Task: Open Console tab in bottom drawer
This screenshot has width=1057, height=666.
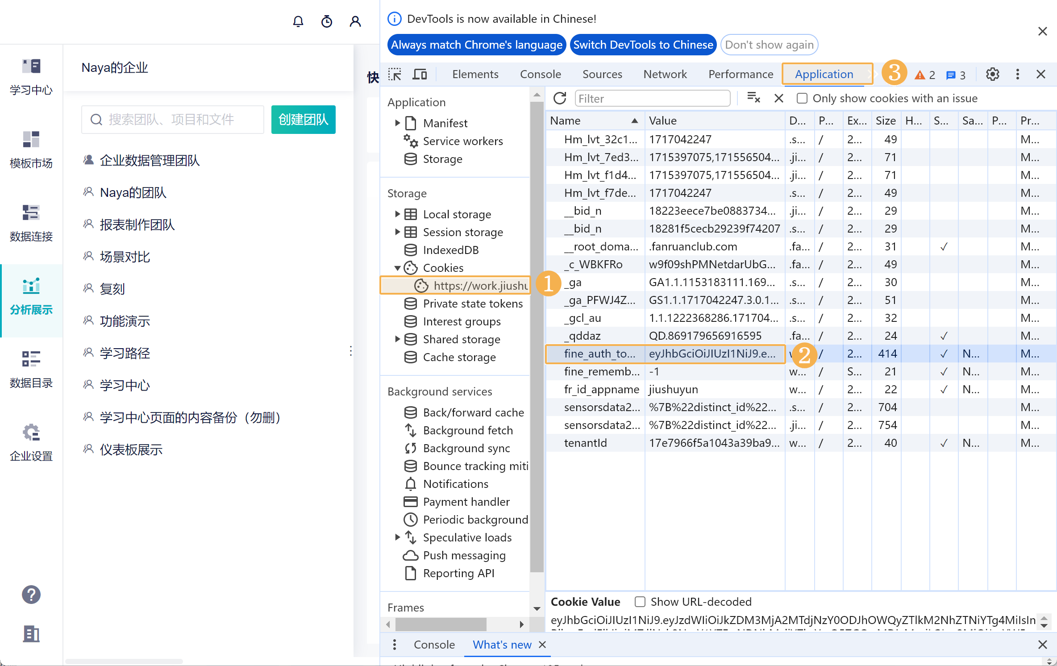Action: (434, 645)
